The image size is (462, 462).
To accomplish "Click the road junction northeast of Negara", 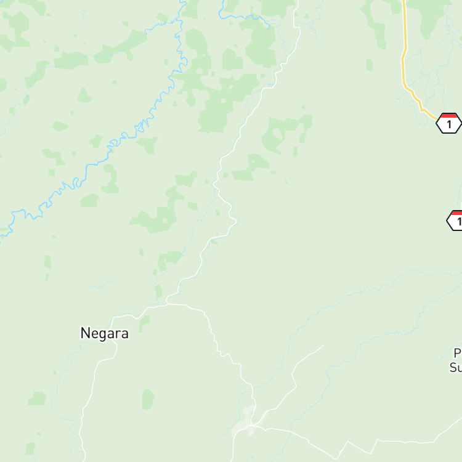I will pos(167,304).
